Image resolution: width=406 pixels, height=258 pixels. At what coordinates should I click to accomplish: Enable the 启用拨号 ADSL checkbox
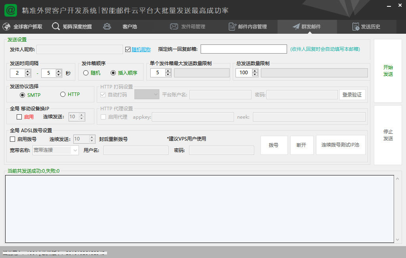pyautogui.click(x=13, y=139)
